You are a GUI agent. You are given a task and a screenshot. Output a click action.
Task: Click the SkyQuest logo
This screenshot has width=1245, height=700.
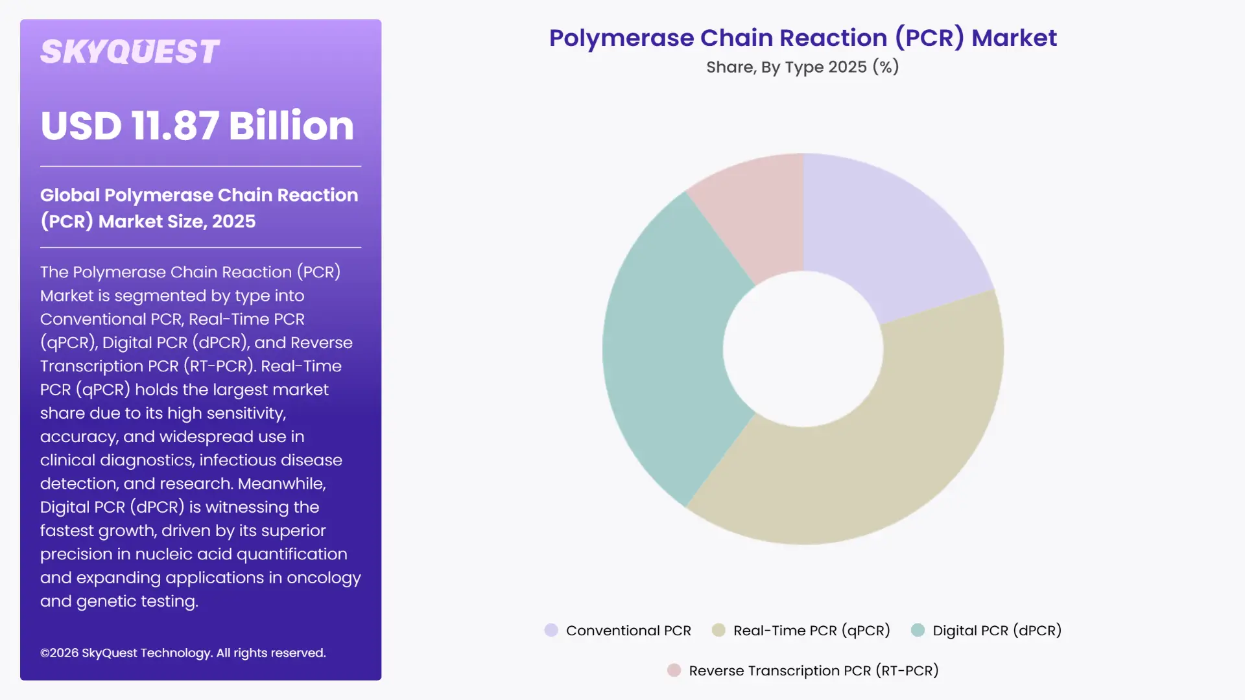(x=130, y=52)
